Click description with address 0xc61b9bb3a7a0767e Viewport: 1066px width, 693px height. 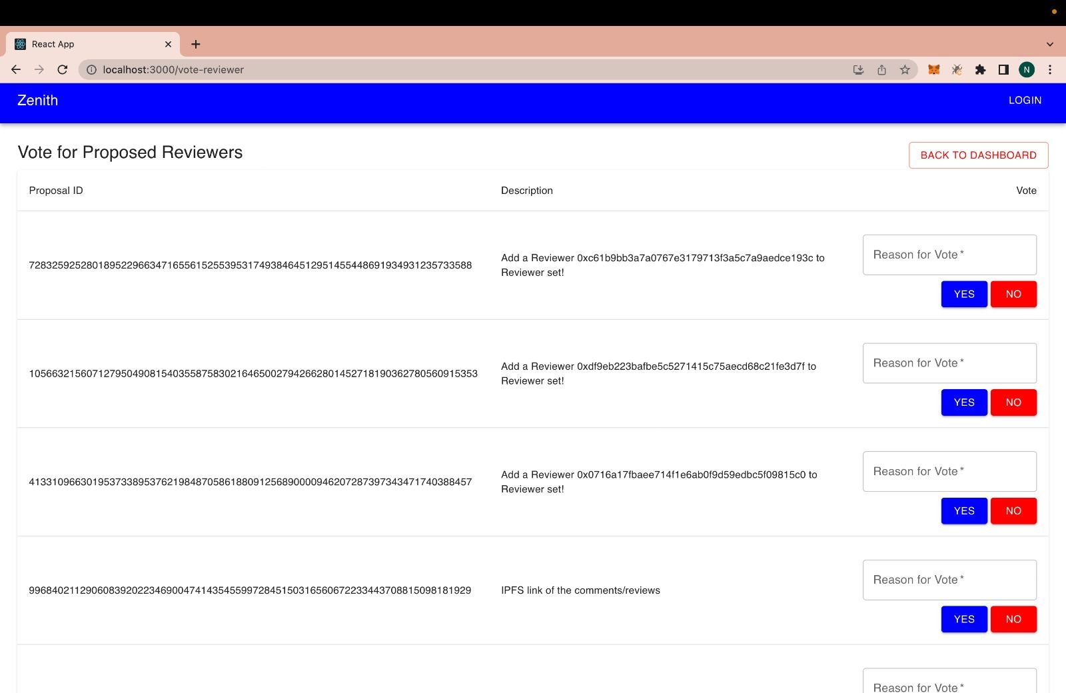click(x=663, y=265)
